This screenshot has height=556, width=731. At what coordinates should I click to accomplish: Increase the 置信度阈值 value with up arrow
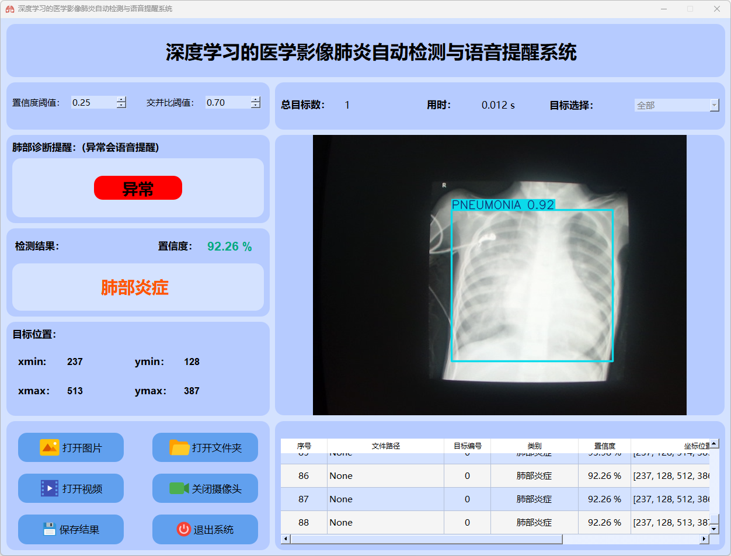[121, 99]
